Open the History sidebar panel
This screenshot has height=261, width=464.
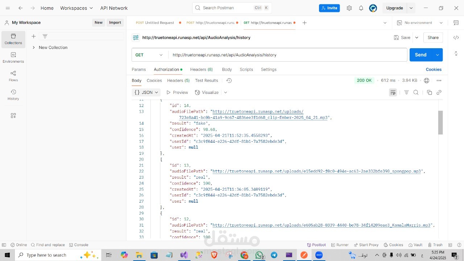(13, 95)
